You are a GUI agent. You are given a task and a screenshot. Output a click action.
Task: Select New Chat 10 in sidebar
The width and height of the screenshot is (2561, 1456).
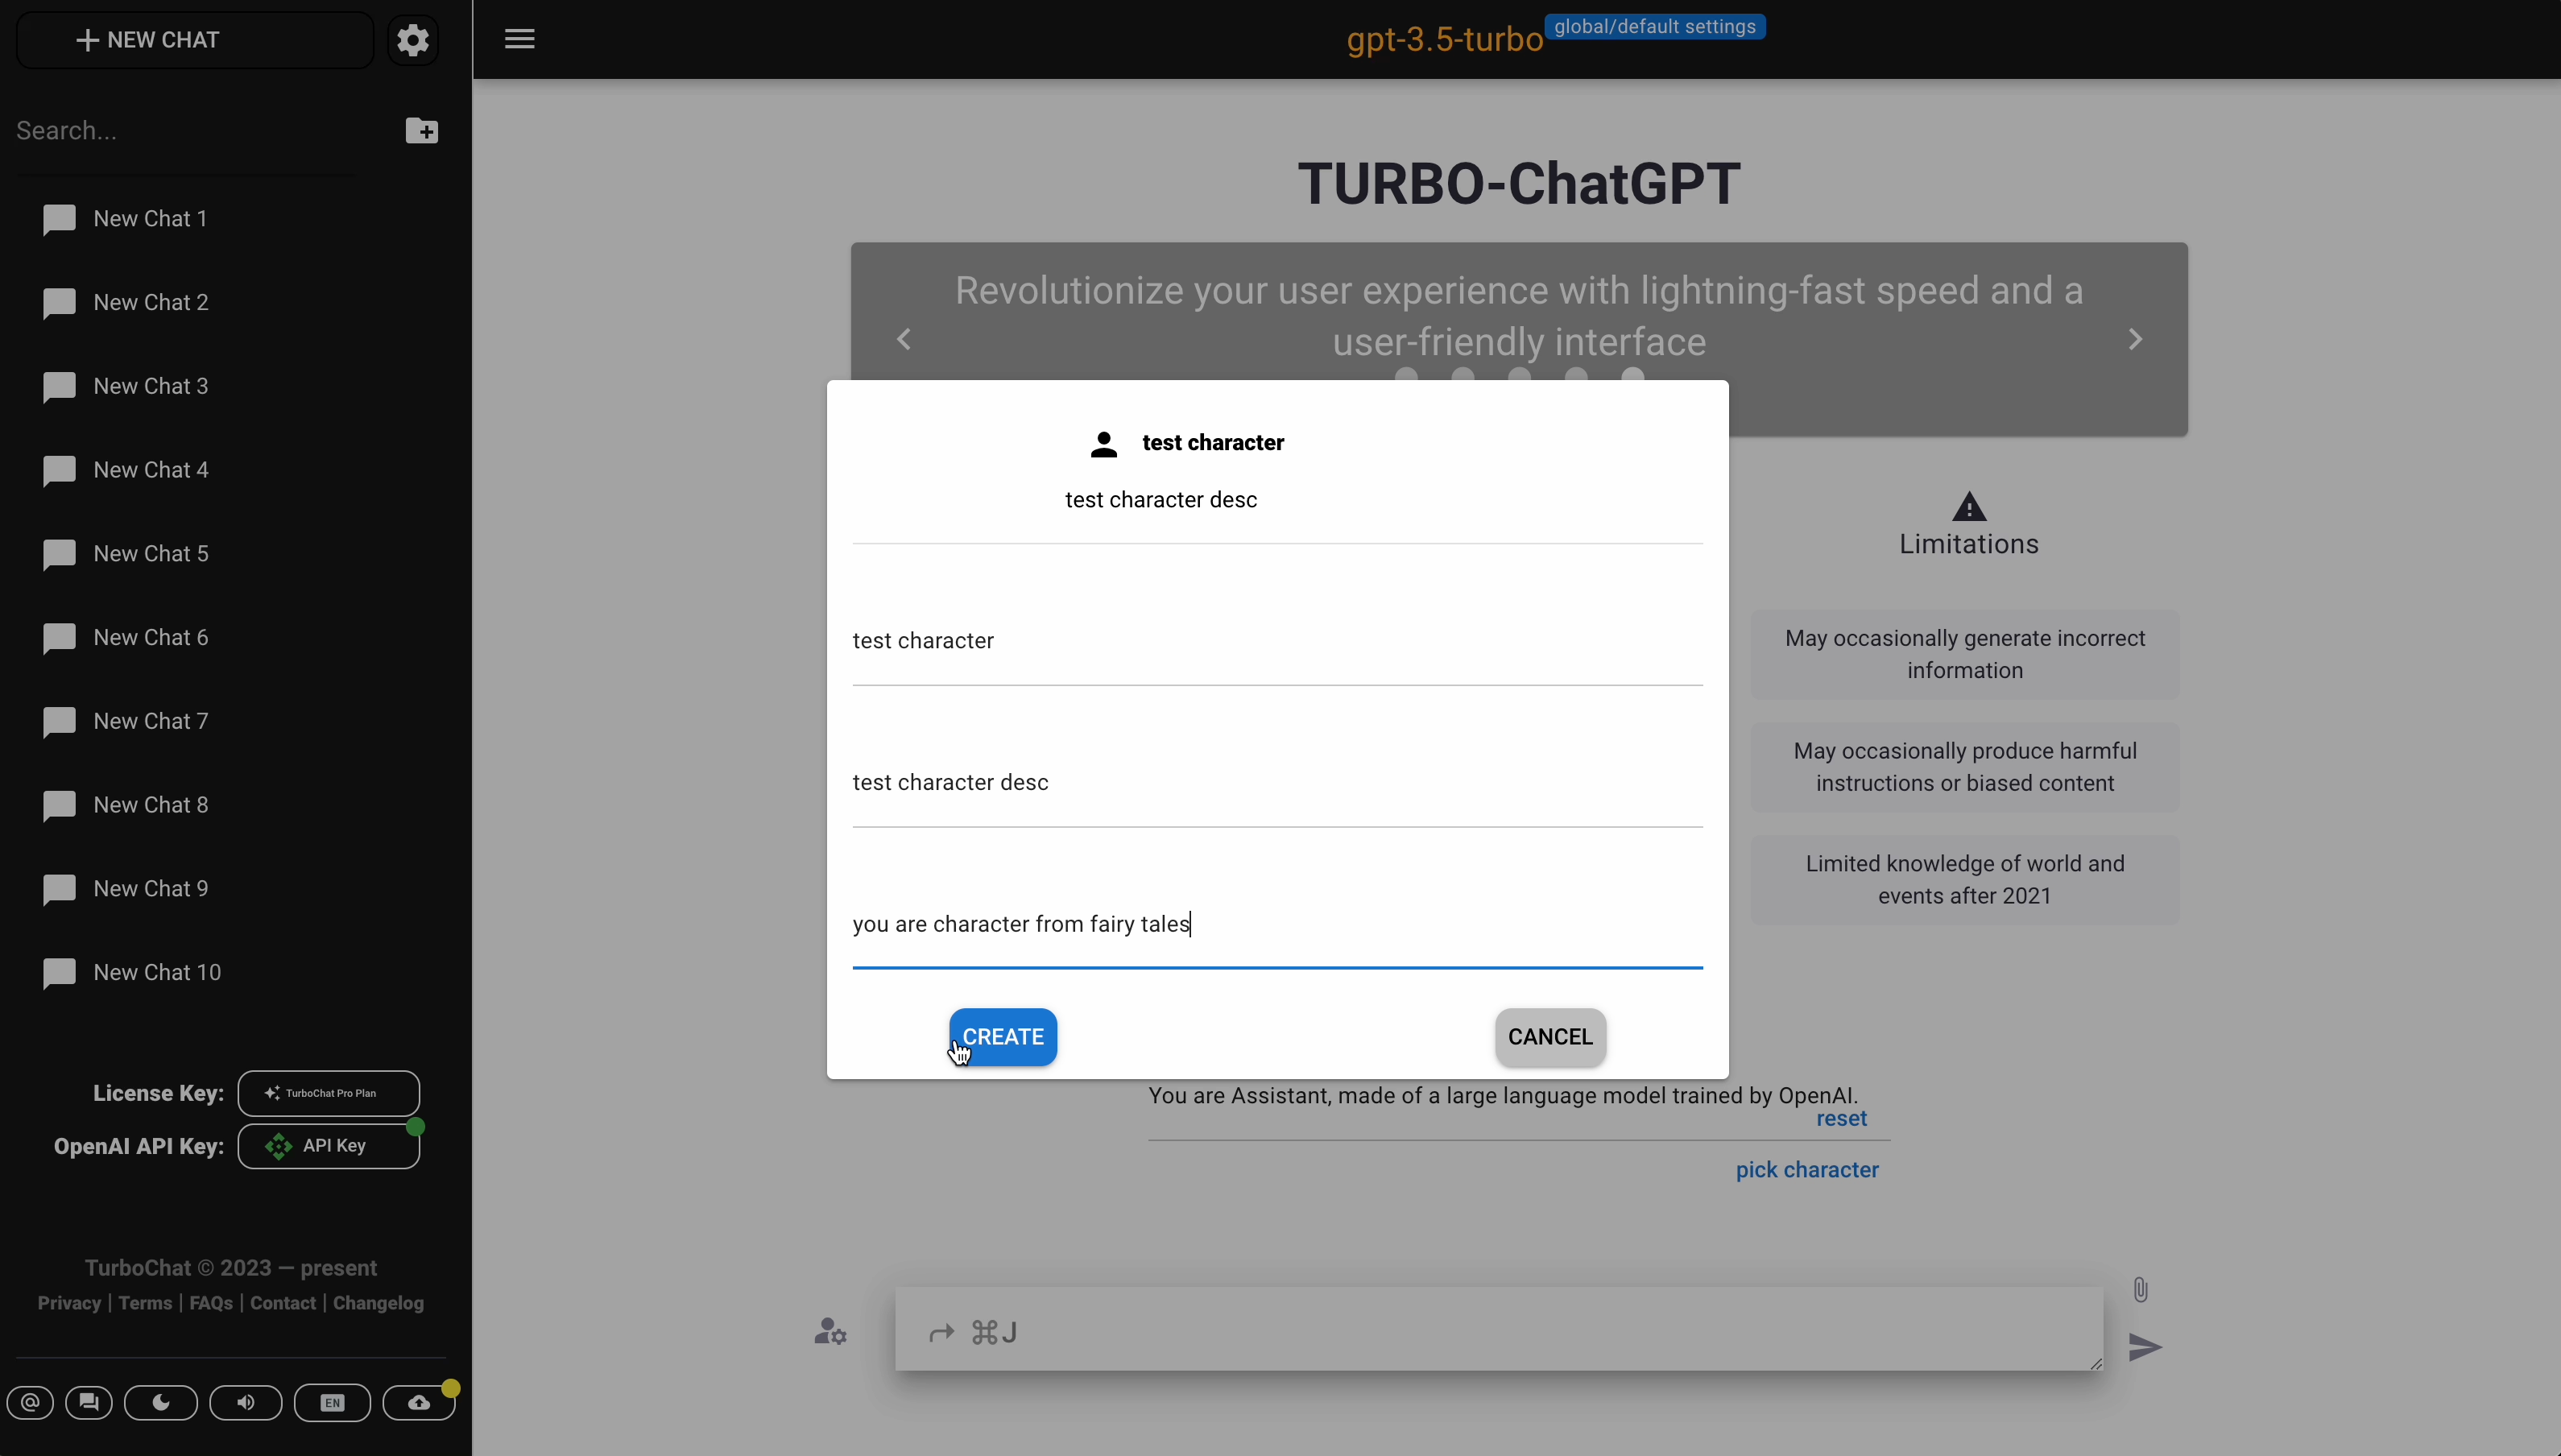point(156,972)
